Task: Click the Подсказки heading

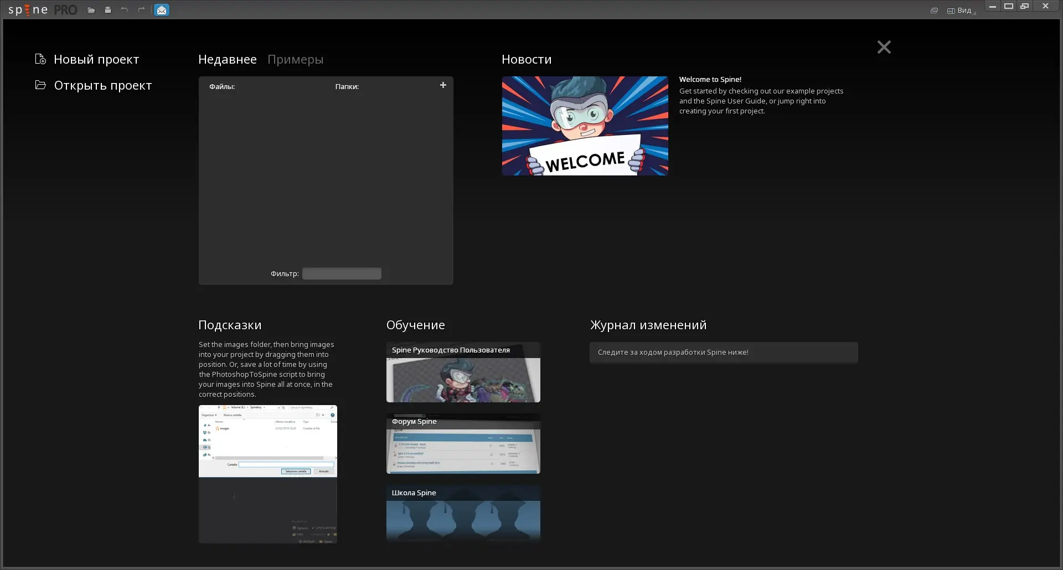Action: click(230, 325)
